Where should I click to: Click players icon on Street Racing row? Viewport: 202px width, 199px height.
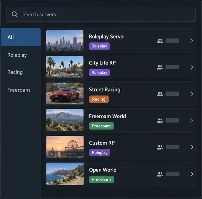(160, 94)
